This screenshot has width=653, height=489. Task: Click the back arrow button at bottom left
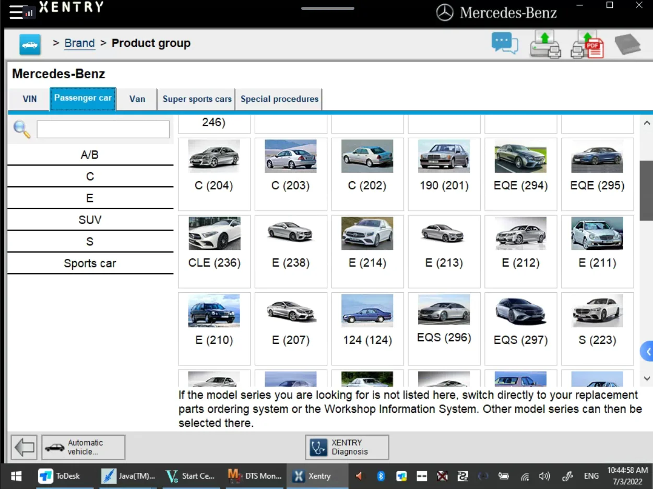coord(24,447)
